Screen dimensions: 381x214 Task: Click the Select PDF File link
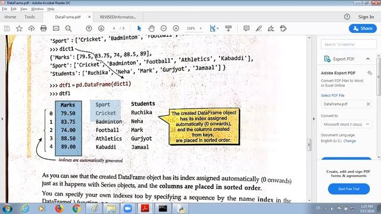click(332, 95)
